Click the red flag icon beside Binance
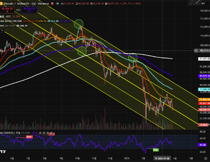This screenshot has height=162, width=210. (52, 4)
